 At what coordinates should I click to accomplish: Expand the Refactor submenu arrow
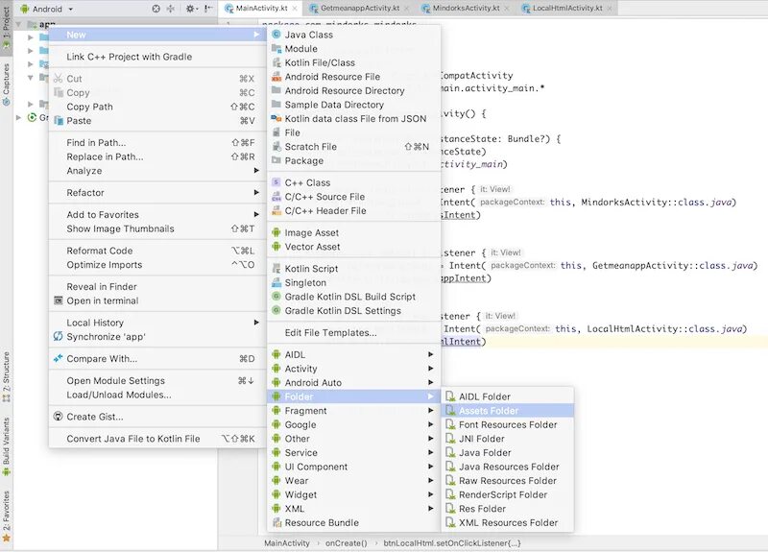pos(256,193)
